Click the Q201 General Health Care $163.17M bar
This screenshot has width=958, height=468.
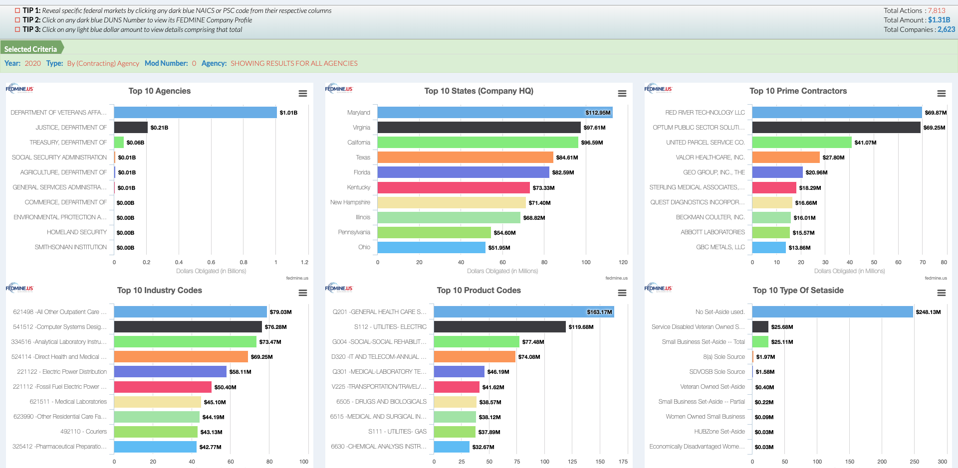coord(524,312)
